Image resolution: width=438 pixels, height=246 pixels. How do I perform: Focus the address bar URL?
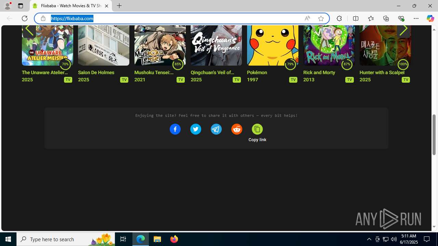72,18
